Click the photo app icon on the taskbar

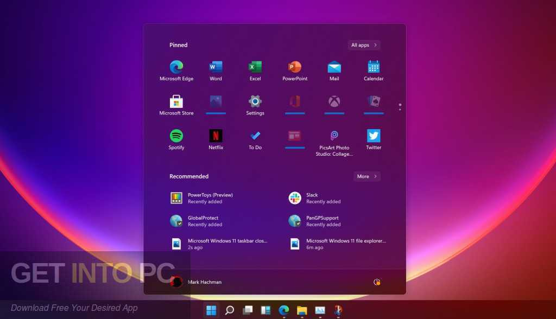[x=320, y=310]
